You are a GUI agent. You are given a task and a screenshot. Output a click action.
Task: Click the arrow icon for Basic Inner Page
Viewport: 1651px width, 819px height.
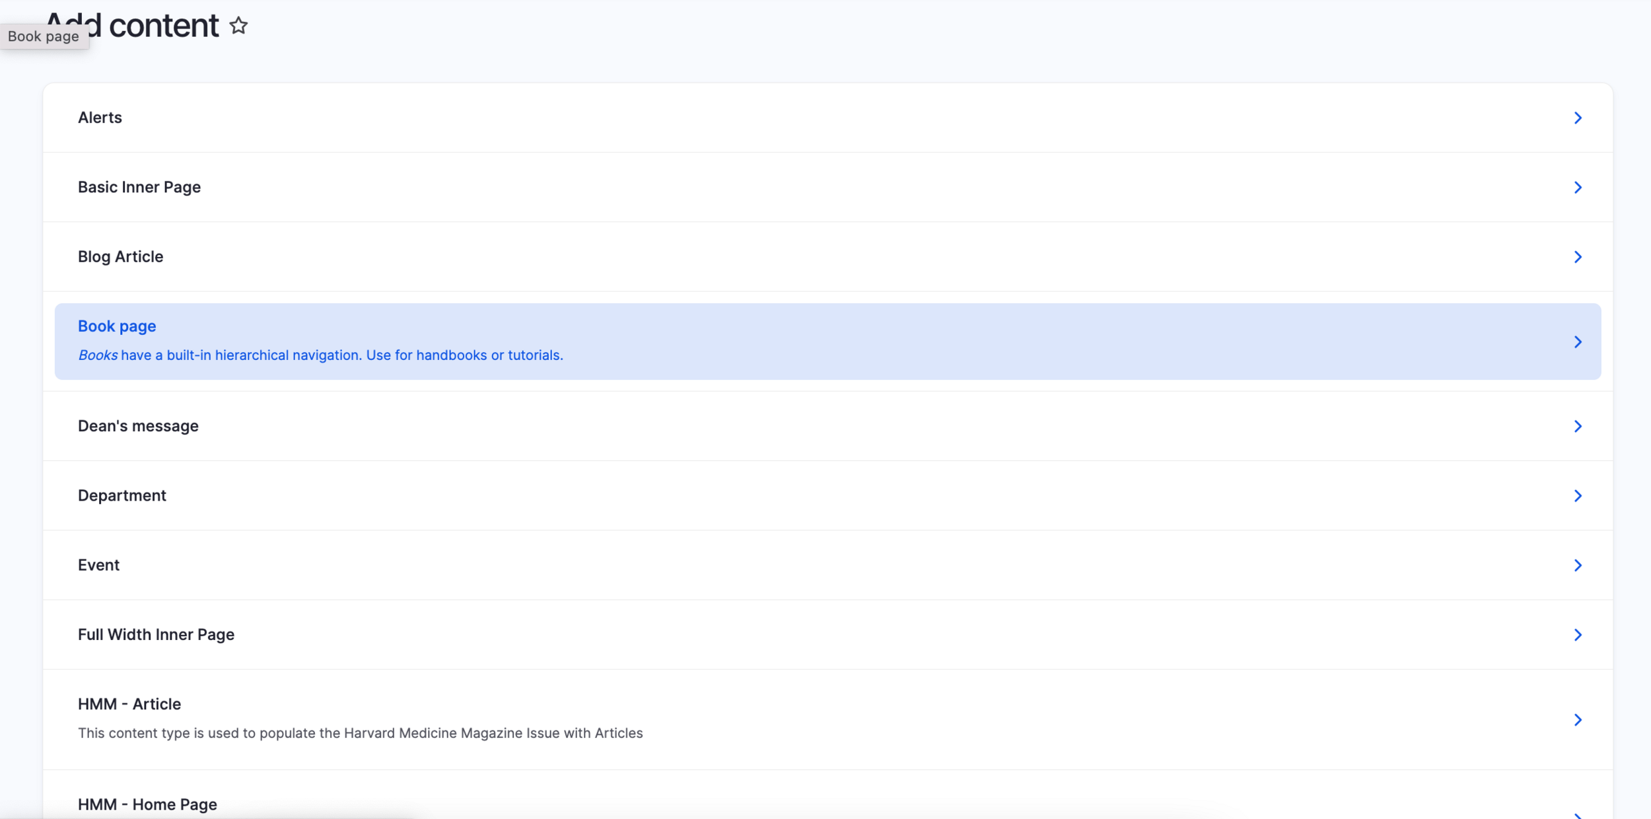tap(1578, 188)
